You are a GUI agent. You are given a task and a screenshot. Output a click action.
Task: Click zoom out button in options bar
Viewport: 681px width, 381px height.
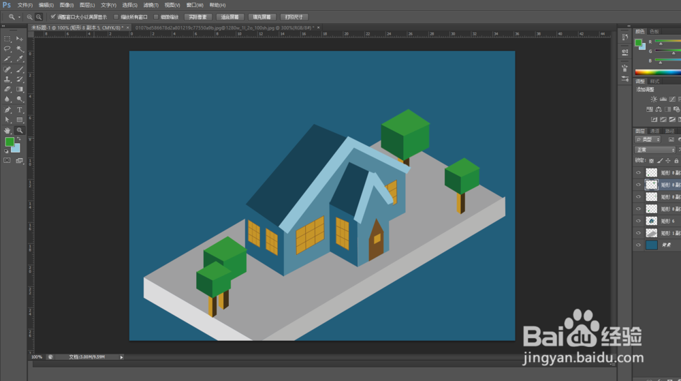pyautogui.click(x=39, y=17)
